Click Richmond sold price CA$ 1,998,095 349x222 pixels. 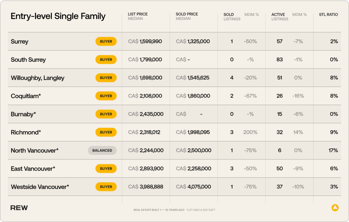coord(193,132)
